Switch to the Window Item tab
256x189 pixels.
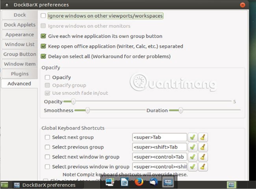(20, 64)
